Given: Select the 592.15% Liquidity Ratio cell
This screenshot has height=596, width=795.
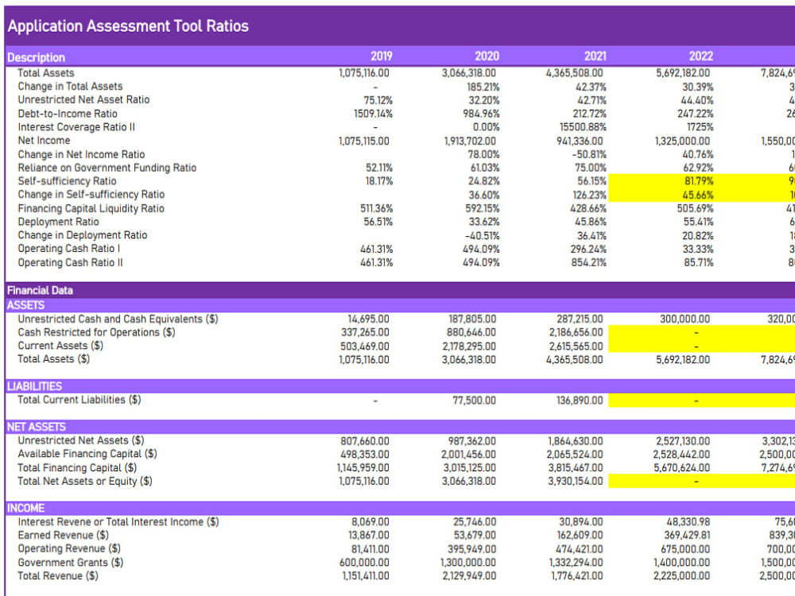Looking at the screenshot, I should [483, 208].
